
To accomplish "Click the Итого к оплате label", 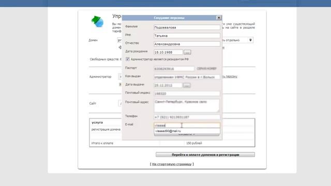I will [x=102, y=143].
